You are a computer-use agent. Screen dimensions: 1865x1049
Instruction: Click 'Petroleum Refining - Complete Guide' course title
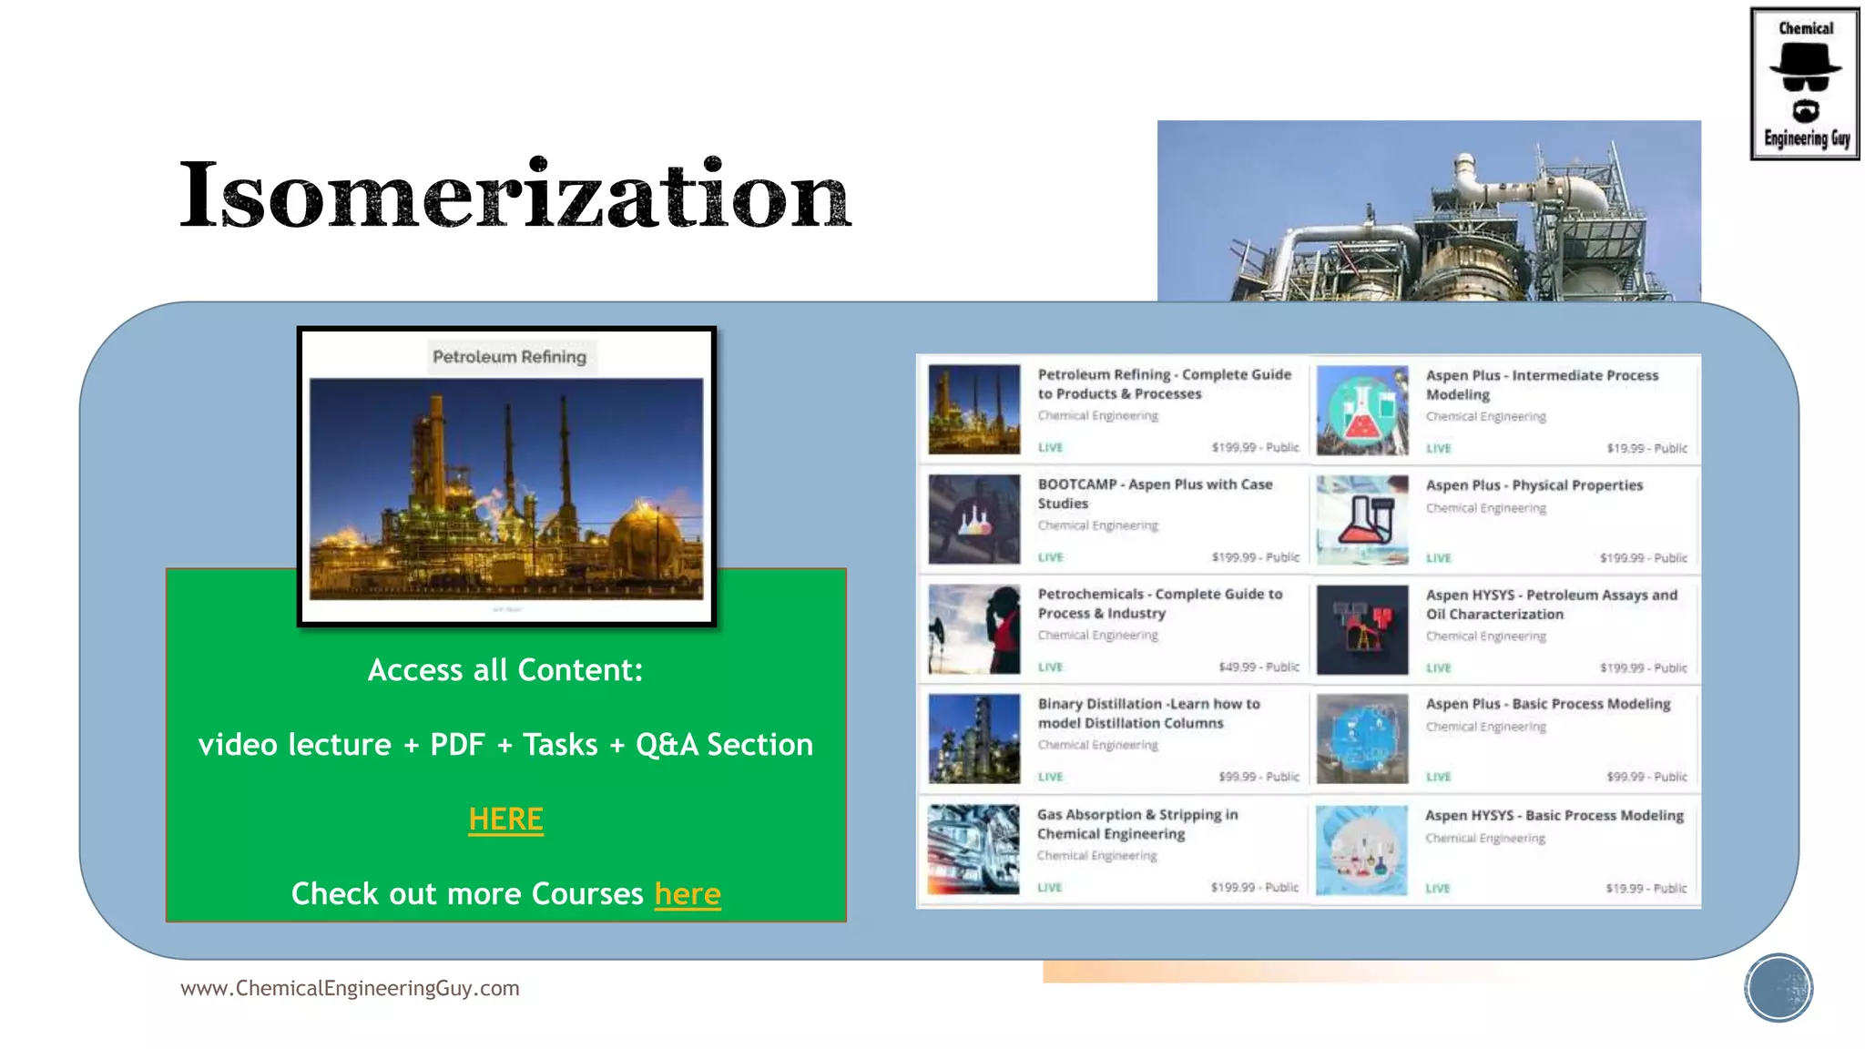click(x=1164, y=383)
